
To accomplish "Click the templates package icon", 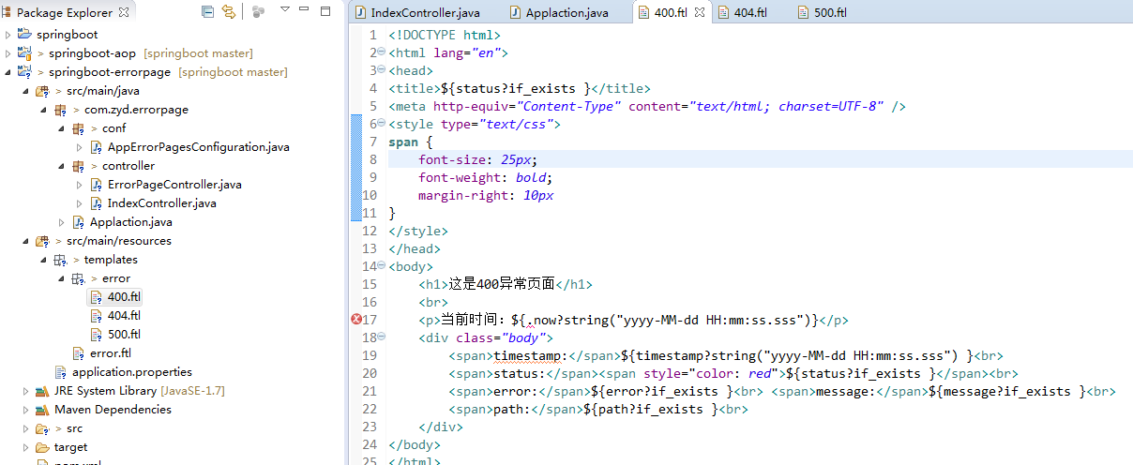I will pos(60,260).
